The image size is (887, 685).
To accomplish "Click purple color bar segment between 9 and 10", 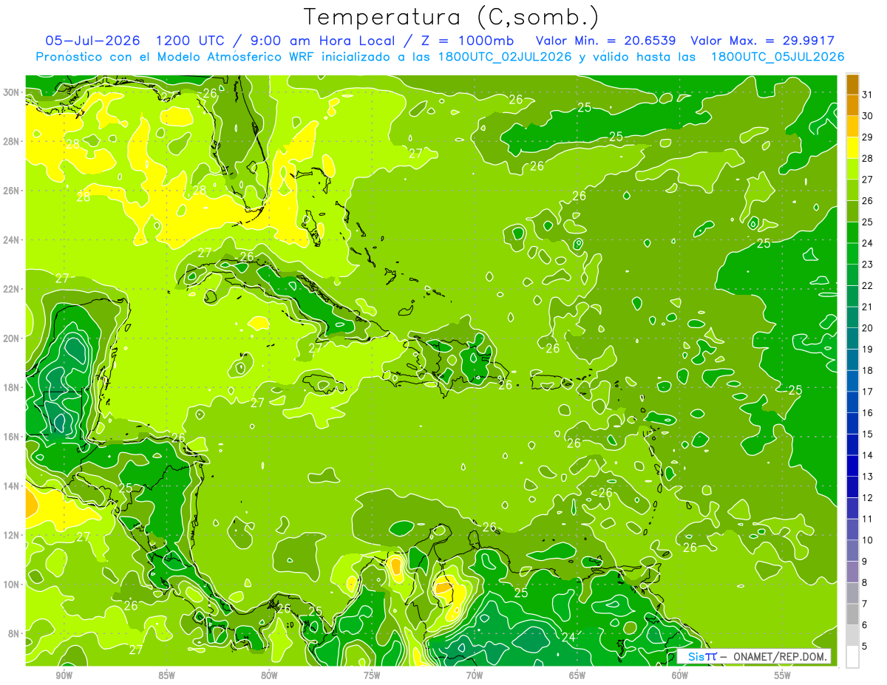I will [x=852, y=551].
